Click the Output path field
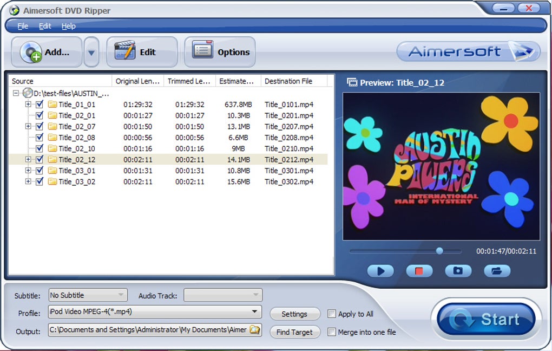Viewport: 552px width, 351px height. click(149, 330)
